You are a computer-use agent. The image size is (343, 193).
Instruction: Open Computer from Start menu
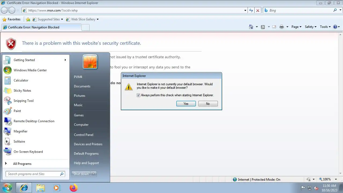(x=81, y=125)
